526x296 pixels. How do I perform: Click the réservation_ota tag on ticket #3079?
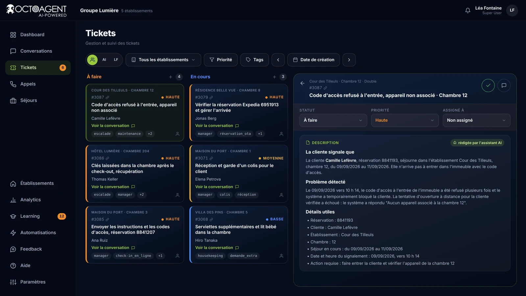point(235,134)
